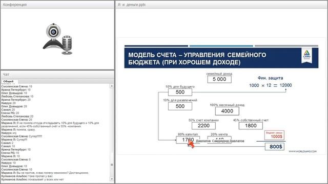328x184 pixels.
Task: Click the 500 box under '10% для развлечений'
Action: (180, 106)
